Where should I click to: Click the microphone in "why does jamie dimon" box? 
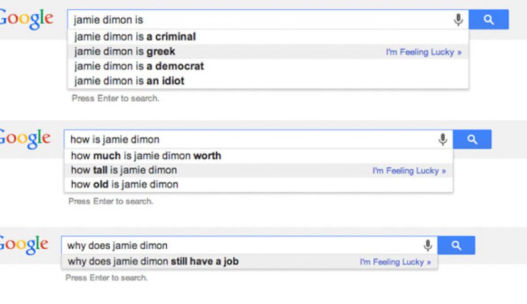click(428, 245)
